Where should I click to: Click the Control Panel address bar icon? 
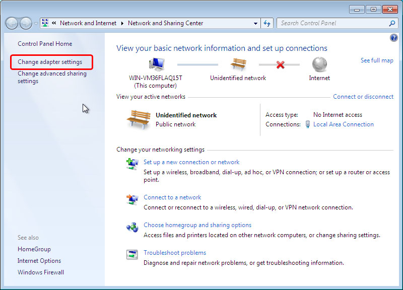(45, 23)
